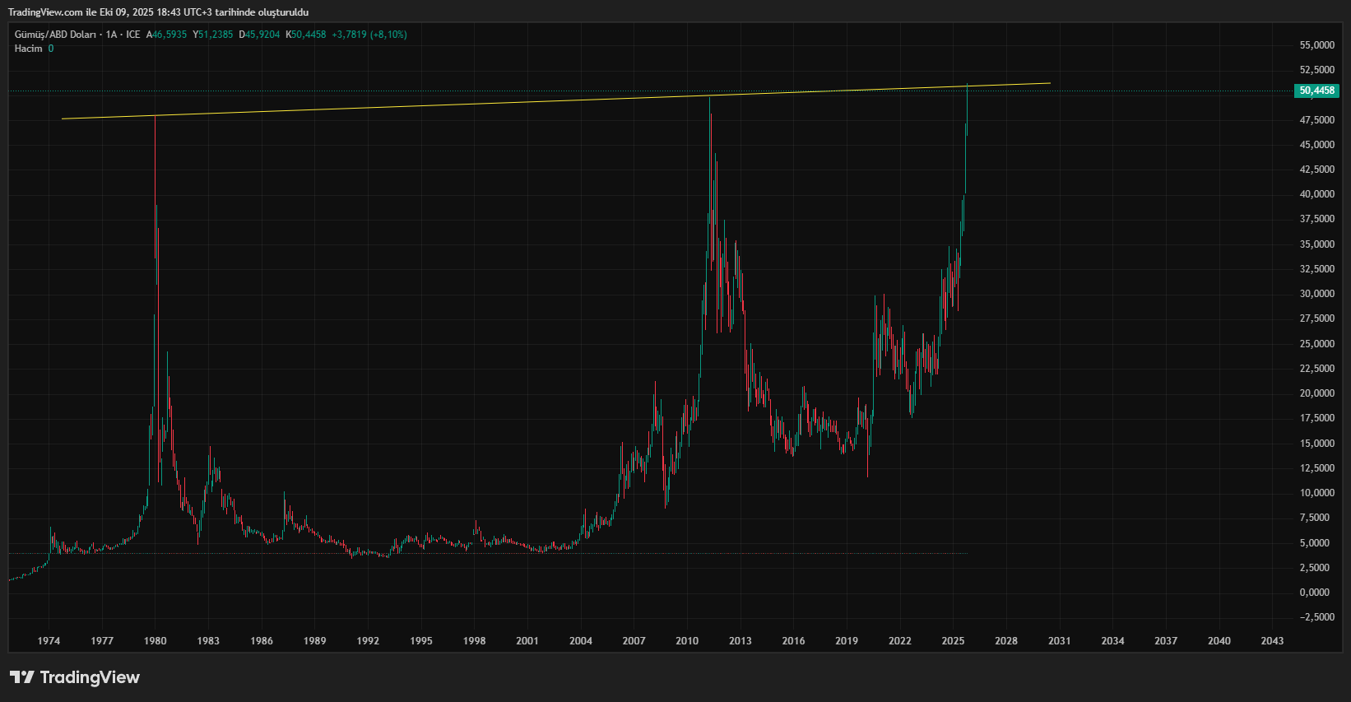
Task: Click the +3,7819 (+8,10%) change value
Action: 369,35
